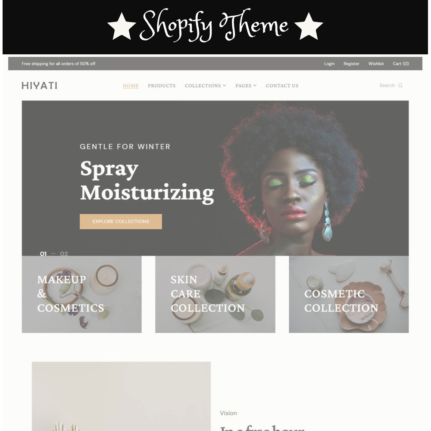Click the search magnifier icon

400,85
